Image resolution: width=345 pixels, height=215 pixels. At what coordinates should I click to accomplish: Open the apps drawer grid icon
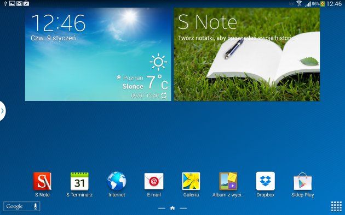(x=336, y=206)
